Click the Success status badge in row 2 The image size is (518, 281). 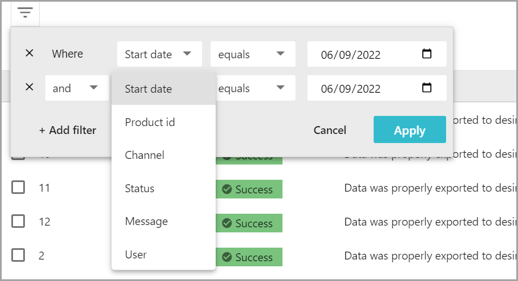tap(249, 257)
